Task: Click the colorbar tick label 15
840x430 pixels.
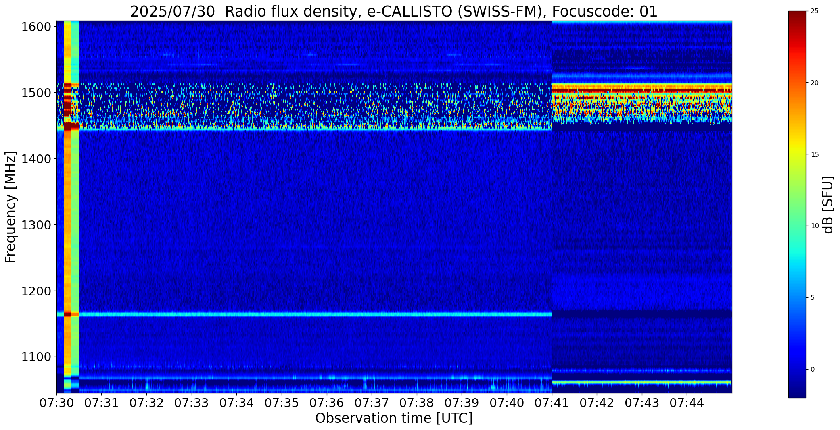Action: tap(814, 155)
